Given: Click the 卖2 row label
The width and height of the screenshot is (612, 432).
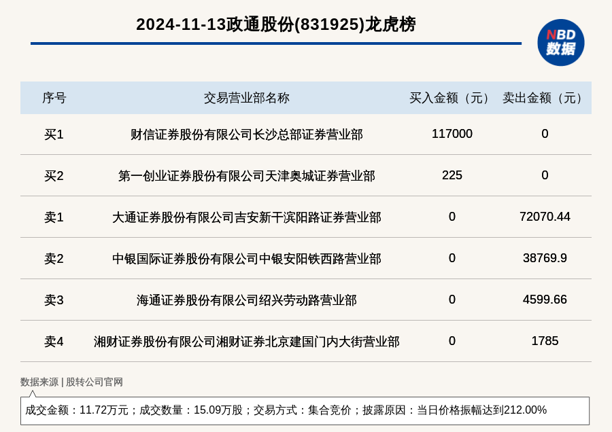Looking at the screenshot, I should (54, 259).
